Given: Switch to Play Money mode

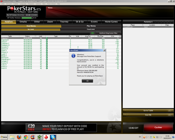Looking at the screenshot, I should coord(91,26).
